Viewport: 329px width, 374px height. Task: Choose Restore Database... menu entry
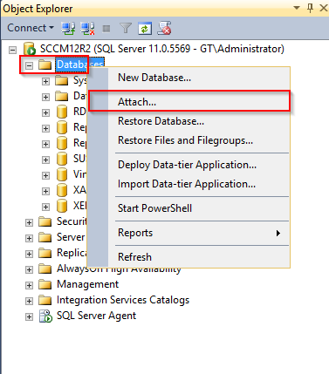pyautogui.click(x=189, y=121)
